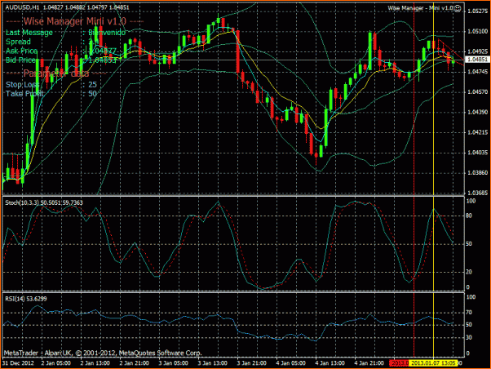The width and height of the screenshot is (491, 369).
Task: Select the red 'Parameter data' header
Action: pos(56,73)
